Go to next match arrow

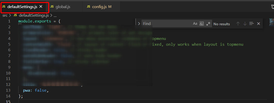[x=245, y=23]
